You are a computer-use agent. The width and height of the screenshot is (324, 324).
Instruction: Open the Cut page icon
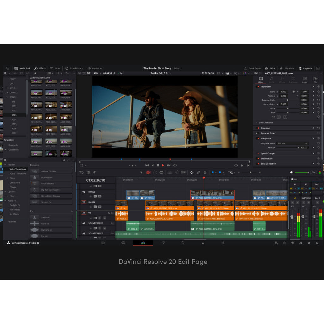(x=123, y=243)
